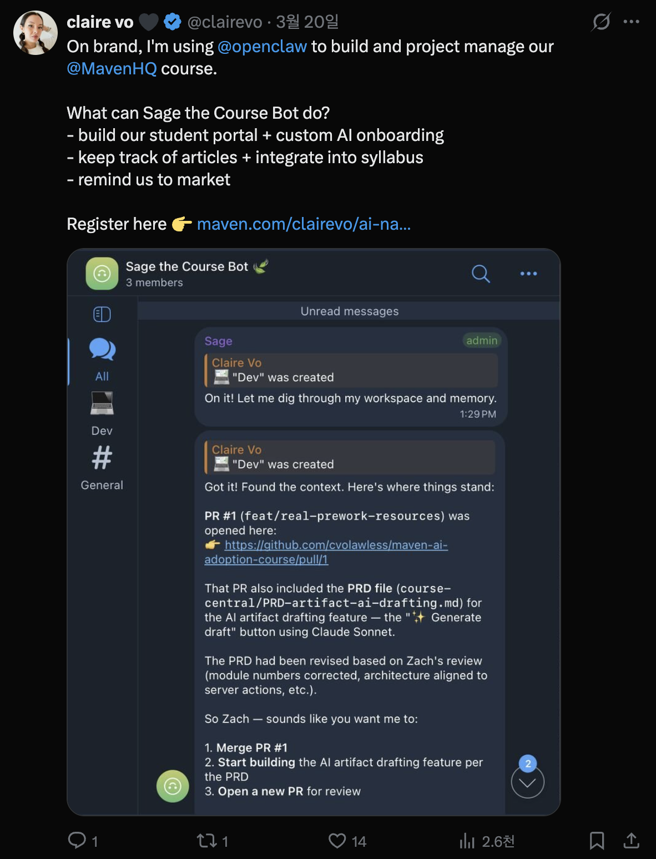The image size is (656, 859).
Task: Switch to the Dev topic
Action: tap(102, 412)
